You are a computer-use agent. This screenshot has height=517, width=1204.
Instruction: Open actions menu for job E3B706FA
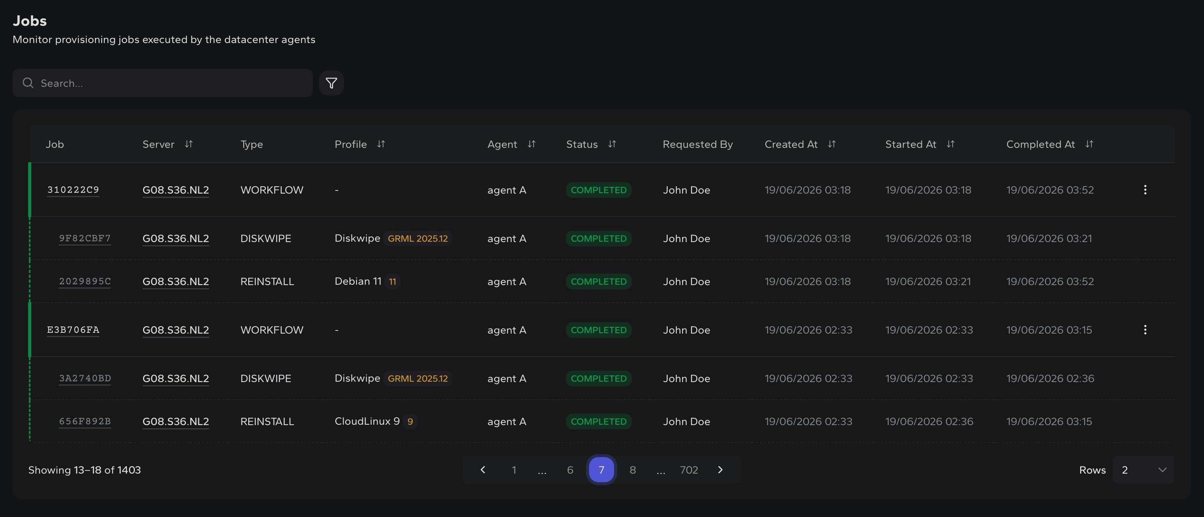pyautogui.click(x=1145, y=330)
